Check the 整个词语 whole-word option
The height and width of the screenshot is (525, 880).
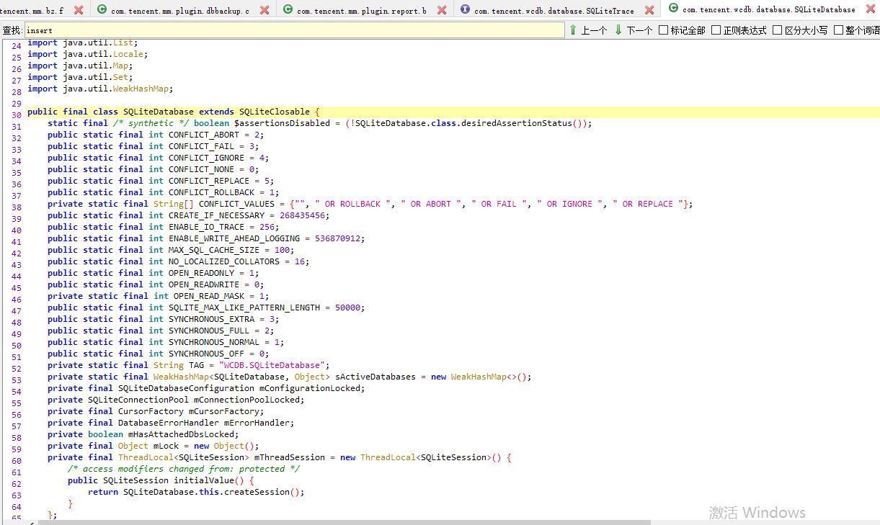[838, 30]
